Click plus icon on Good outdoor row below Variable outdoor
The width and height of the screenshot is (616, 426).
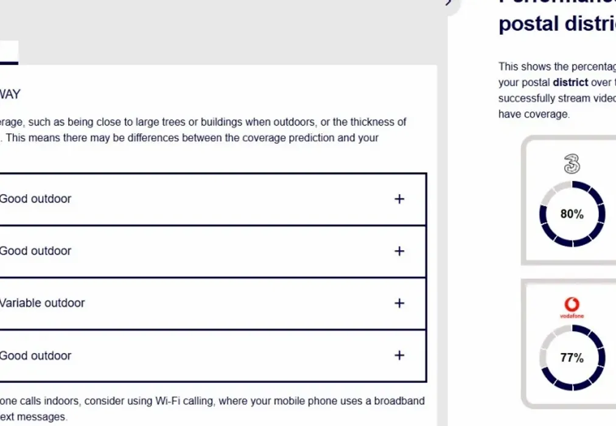tap(399, 355)
